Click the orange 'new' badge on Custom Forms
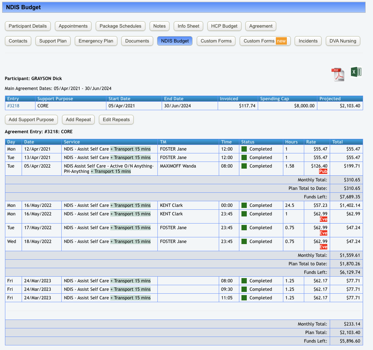Image resolution: width=373 pixels, height=350 pixels. point(281,41)
